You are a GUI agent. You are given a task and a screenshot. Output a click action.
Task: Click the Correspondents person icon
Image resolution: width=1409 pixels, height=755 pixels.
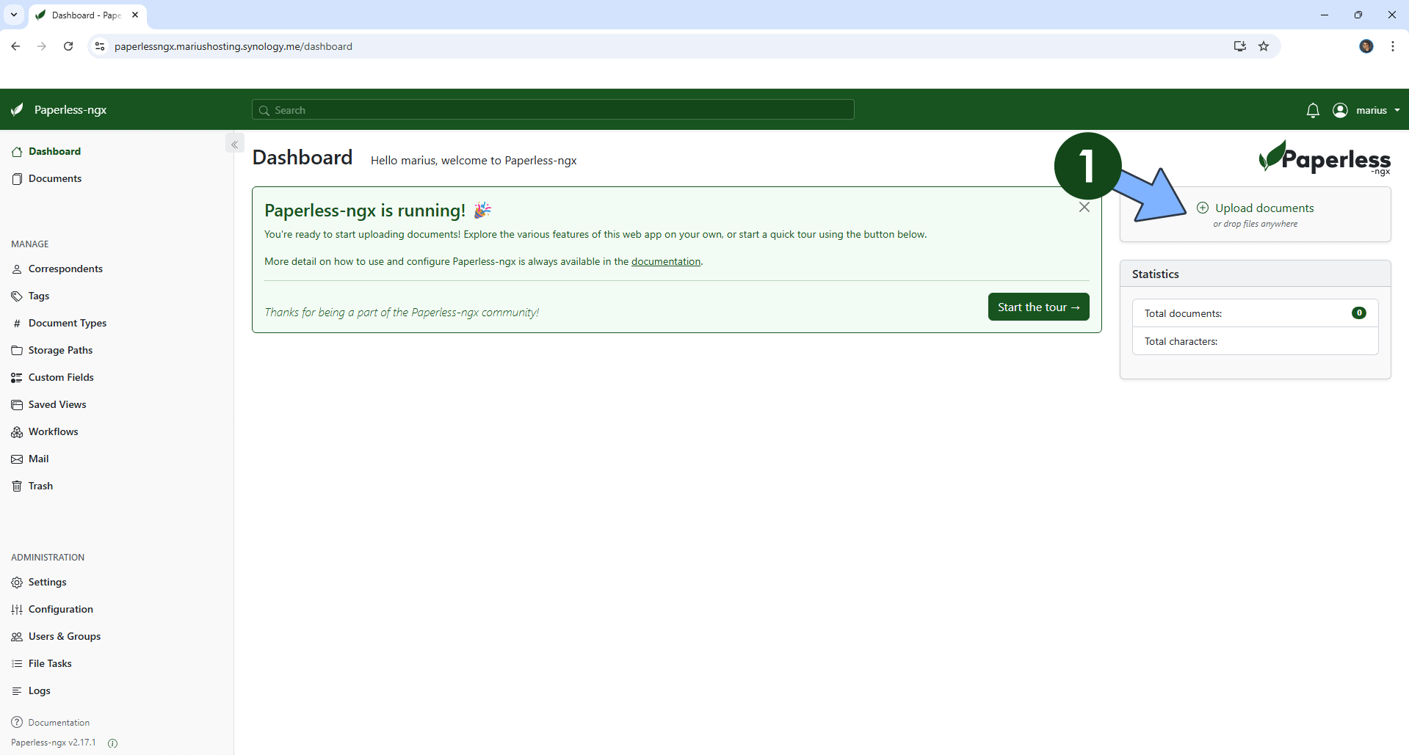point(17,269)
